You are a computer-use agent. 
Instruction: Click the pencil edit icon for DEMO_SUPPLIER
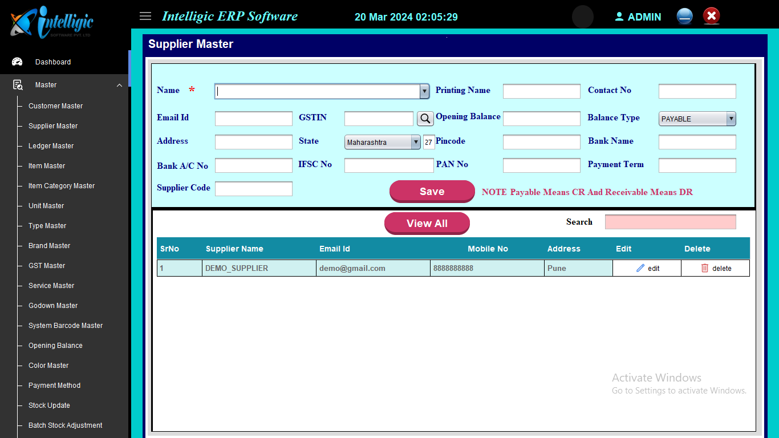(640, 268)
